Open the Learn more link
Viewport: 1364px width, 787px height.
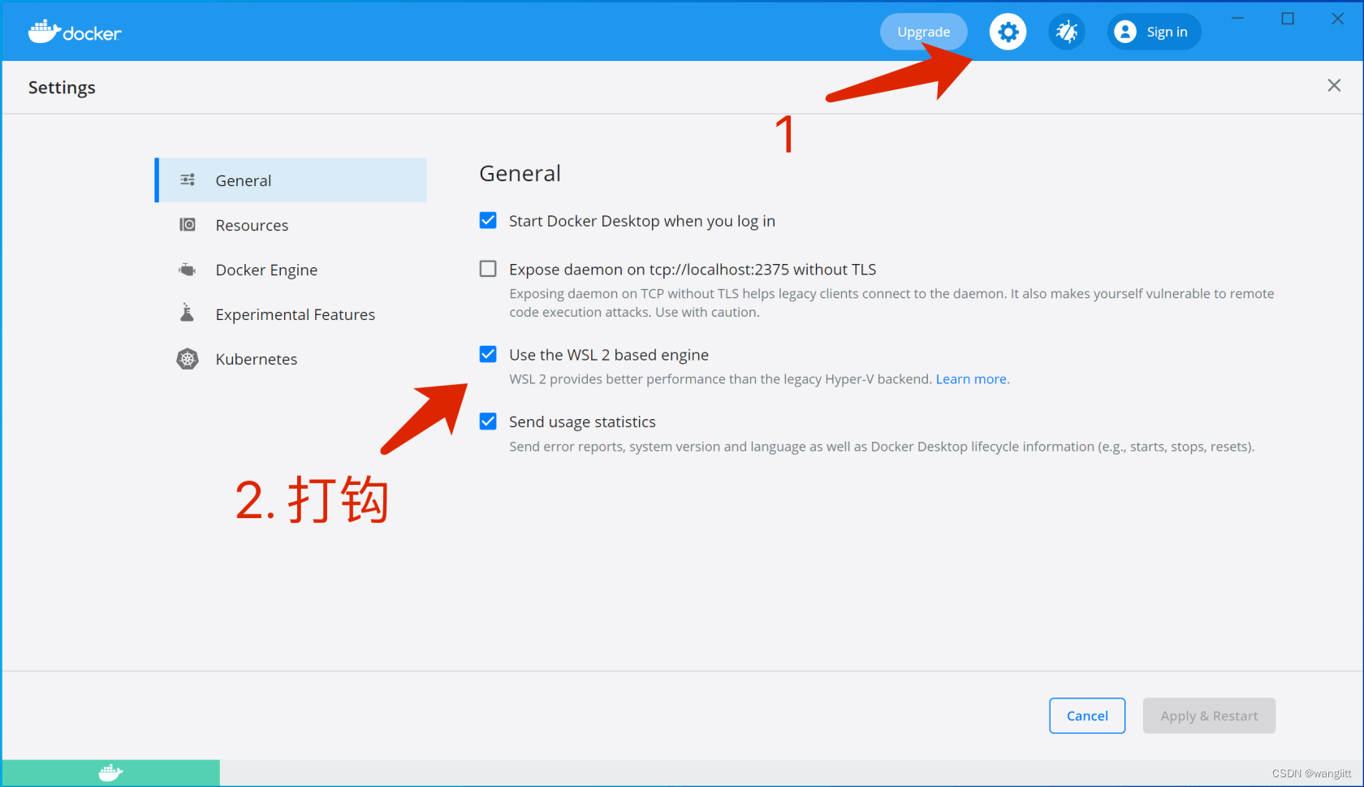coord(972,379)
